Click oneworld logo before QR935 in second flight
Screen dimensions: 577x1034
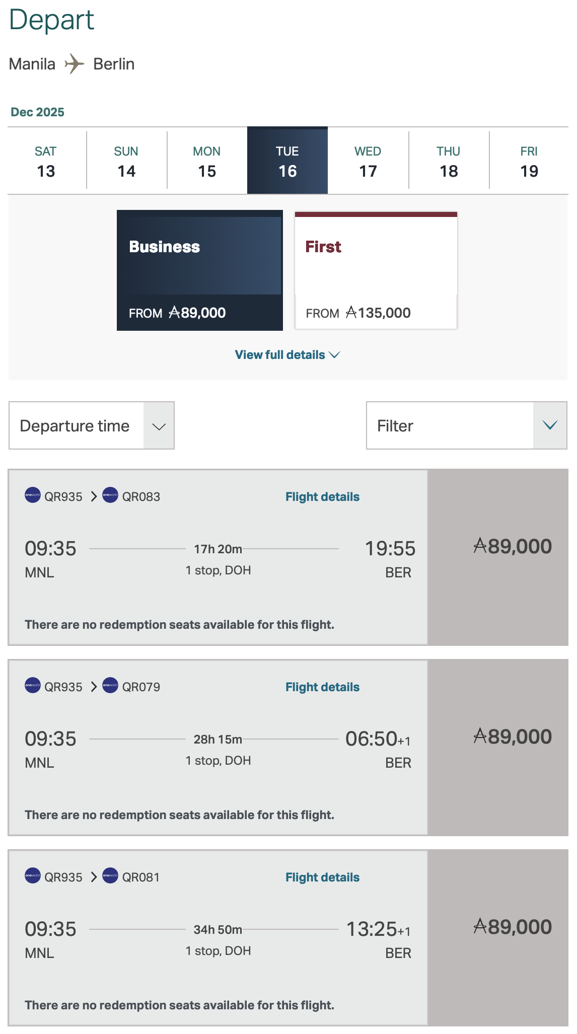(x=33, y=686)
